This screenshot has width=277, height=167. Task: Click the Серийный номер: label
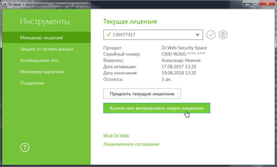[x=122, y=54]
